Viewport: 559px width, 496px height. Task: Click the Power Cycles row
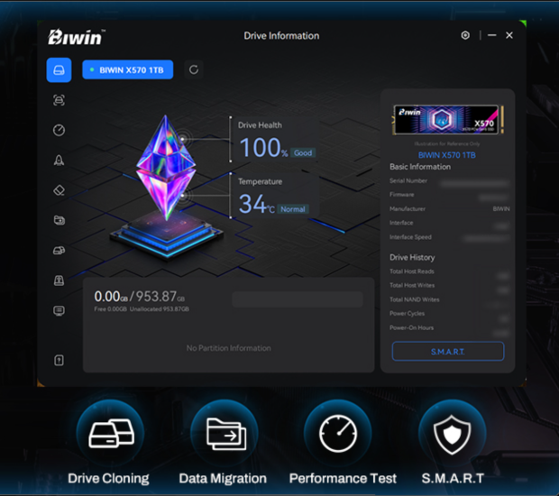449,314
